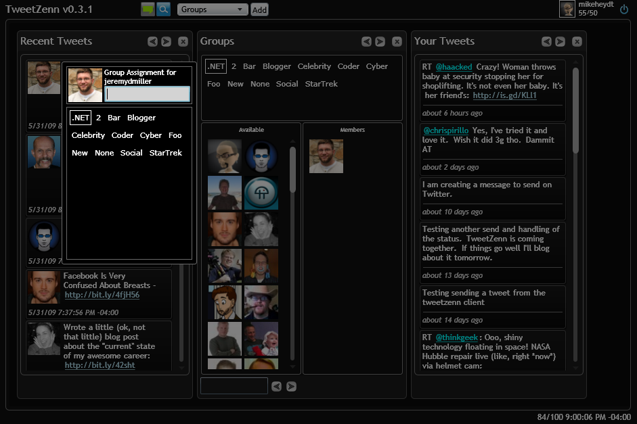Select Blogger group in Groups panel
Screen dimensions: 637x424
click(x=277, y=66)
